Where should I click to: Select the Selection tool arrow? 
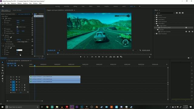[x=2, y=62]
